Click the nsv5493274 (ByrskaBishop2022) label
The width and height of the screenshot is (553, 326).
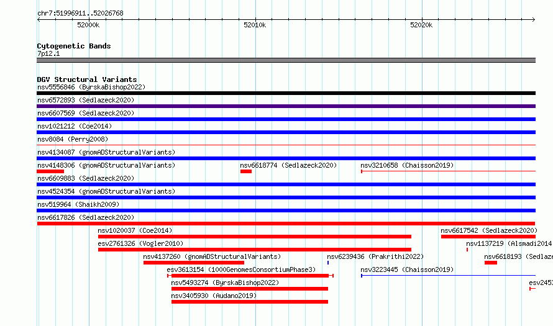click(x=225, y=283)
